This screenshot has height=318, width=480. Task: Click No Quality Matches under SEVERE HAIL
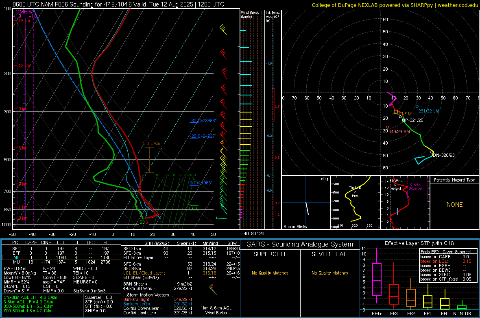[329, 273]
